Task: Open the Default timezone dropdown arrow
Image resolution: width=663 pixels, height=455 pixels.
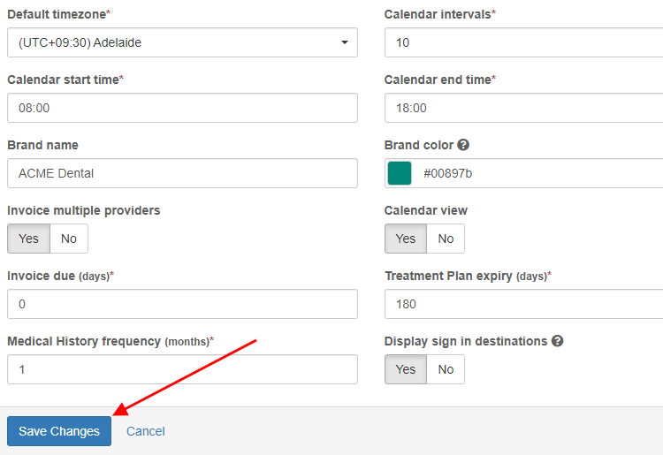Action: pyautogui.click(x=345, y=42)
